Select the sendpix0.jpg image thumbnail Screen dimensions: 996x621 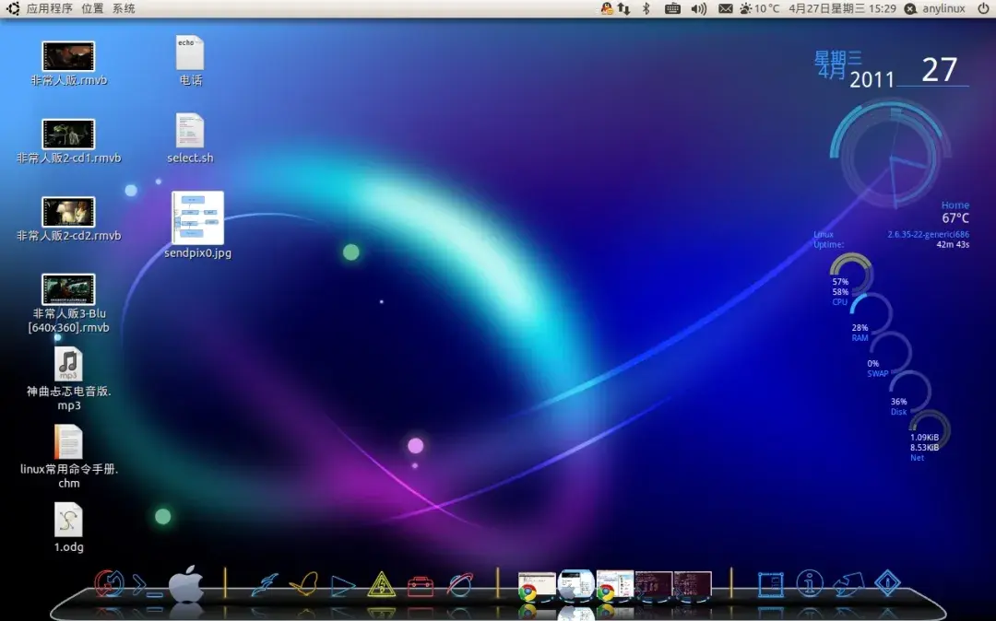pos(197,225)
